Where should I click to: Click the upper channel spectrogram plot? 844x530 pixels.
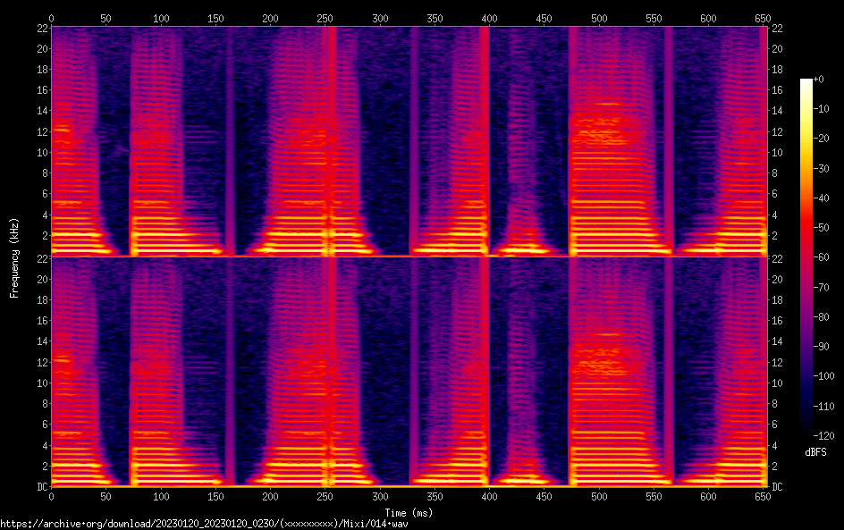tap(409, 141)
